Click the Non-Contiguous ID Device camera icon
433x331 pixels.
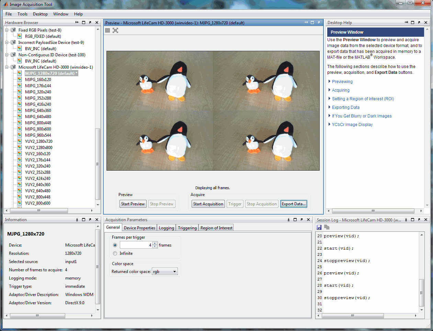(x=13, y=55)
